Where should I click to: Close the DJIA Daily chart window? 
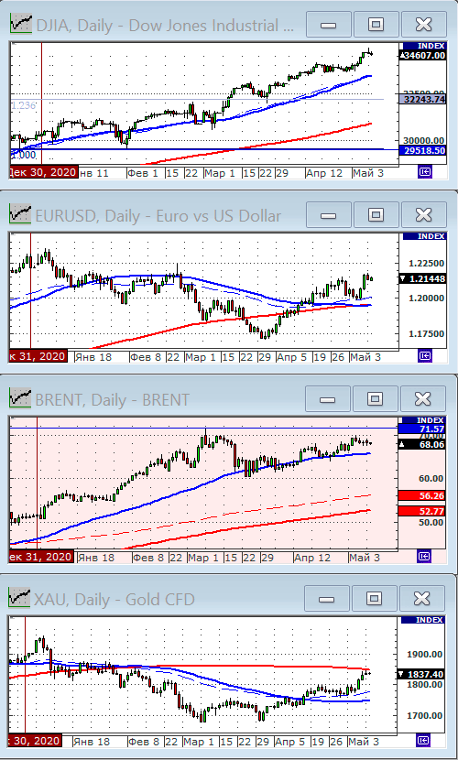click(423, 24)
